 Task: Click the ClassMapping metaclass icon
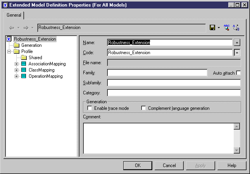(x=24, y=70)
